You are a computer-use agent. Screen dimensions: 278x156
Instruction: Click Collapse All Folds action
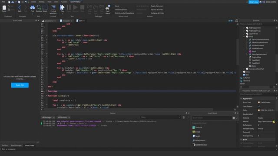[x=157, y=13]
